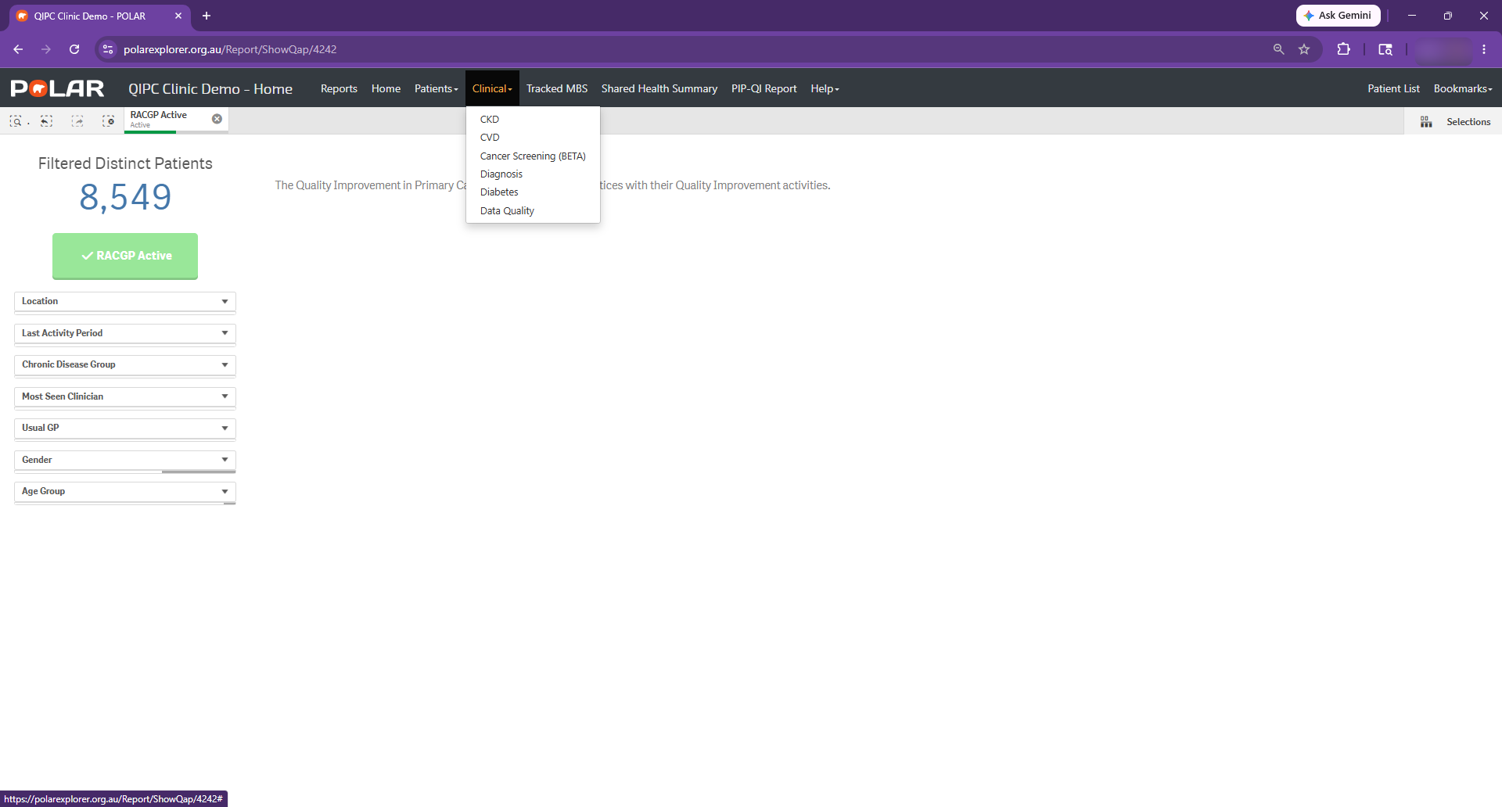Open the Help dropdown menu
Image resolution: width=1502 pixels, height=807 pixels.
point(825,88)
